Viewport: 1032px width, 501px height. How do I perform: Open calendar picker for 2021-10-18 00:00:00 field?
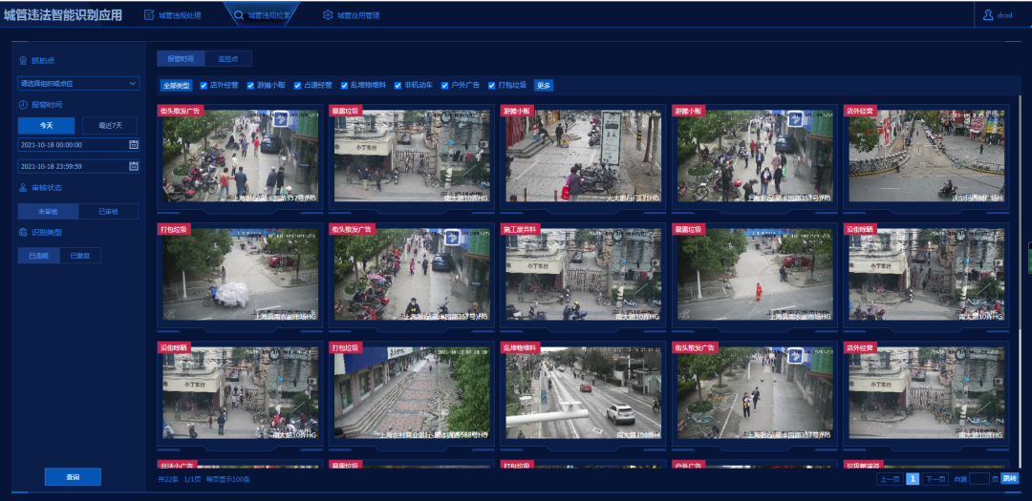(134, 145)
